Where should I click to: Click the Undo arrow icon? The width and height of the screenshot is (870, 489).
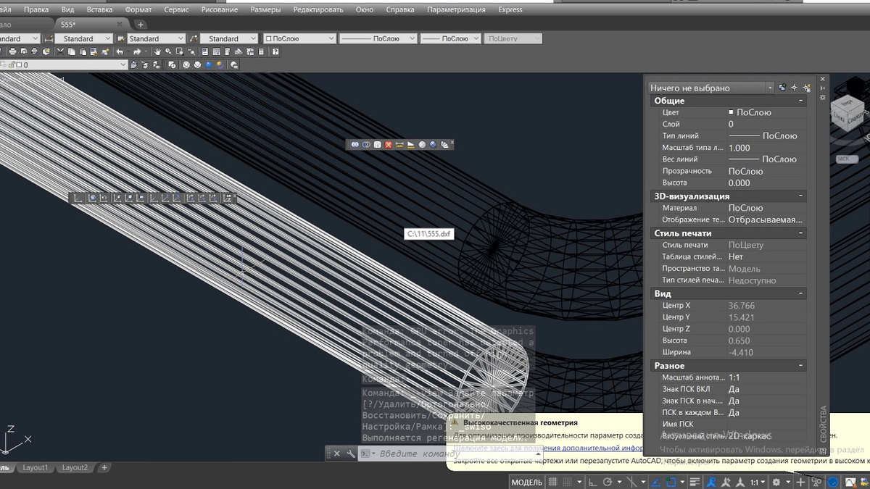pyautogui.click(x=120, y=52)
